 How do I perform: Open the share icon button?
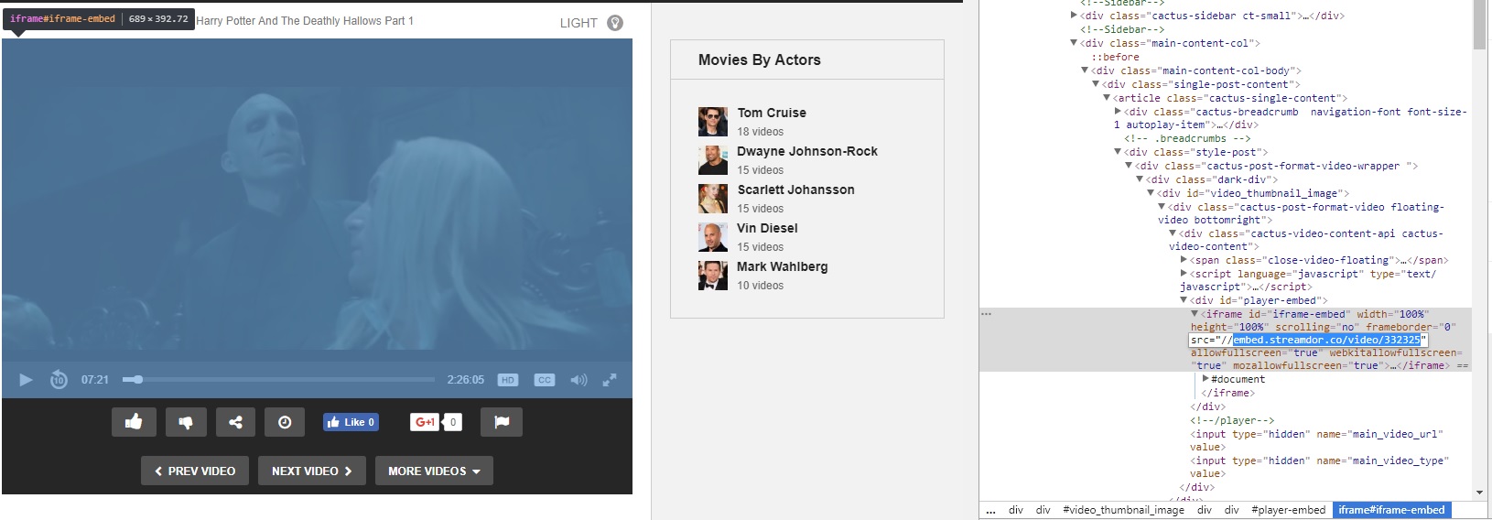point(235,422)
